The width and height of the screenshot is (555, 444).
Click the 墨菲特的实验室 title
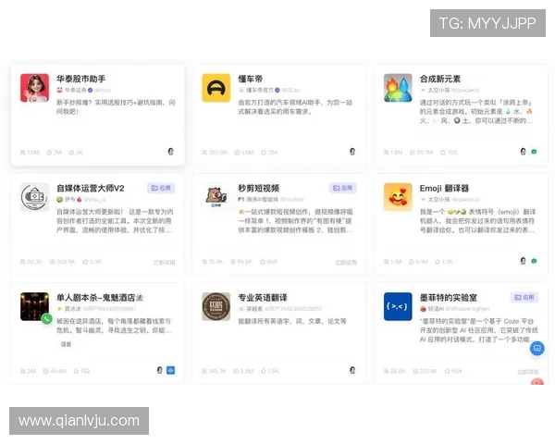pos(449,298)
